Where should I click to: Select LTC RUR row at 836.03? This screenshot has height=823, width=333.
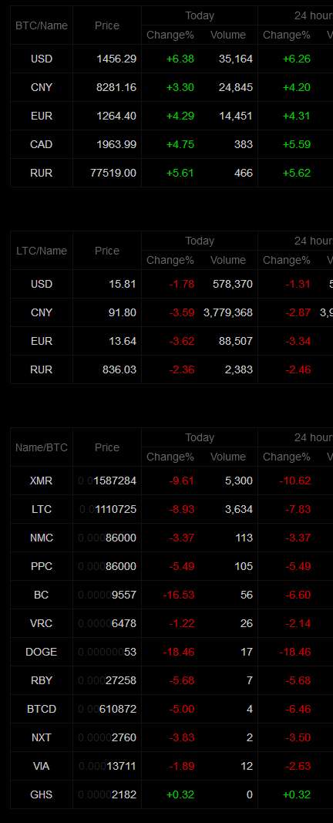click(x=171, y=369)
